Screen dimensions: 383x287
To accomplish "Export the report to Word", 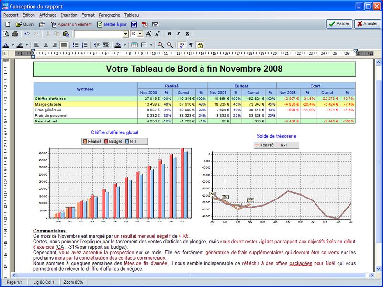I will tap(134, 24).
